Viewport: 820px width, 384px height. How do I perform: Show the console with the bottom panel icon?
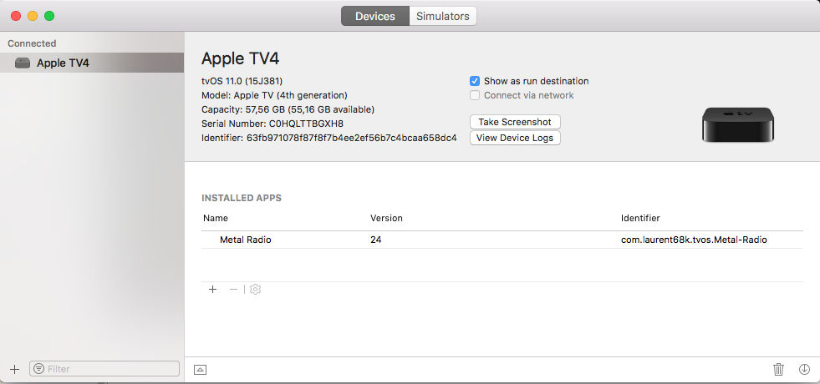[200, 369]
